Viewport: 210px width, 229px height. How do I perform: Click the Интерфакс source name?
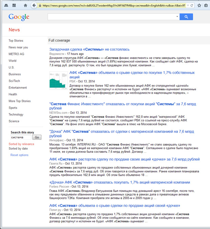(x=57, y=140)
